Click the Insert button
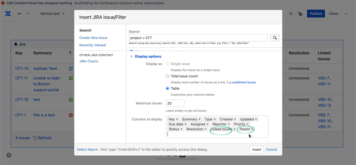 click(257, 149)
